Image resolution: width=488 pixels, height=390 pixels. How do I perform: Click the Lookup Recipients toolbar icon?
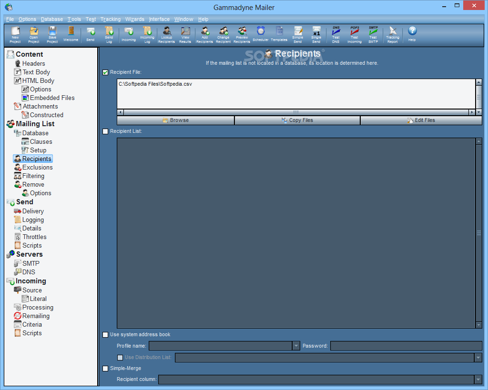point(166,34)
